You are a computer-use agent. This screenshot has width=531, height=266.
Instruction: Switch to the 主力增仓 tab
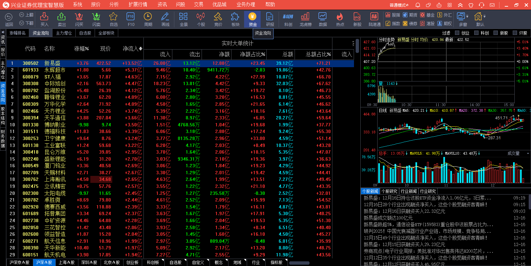point(64,33)
